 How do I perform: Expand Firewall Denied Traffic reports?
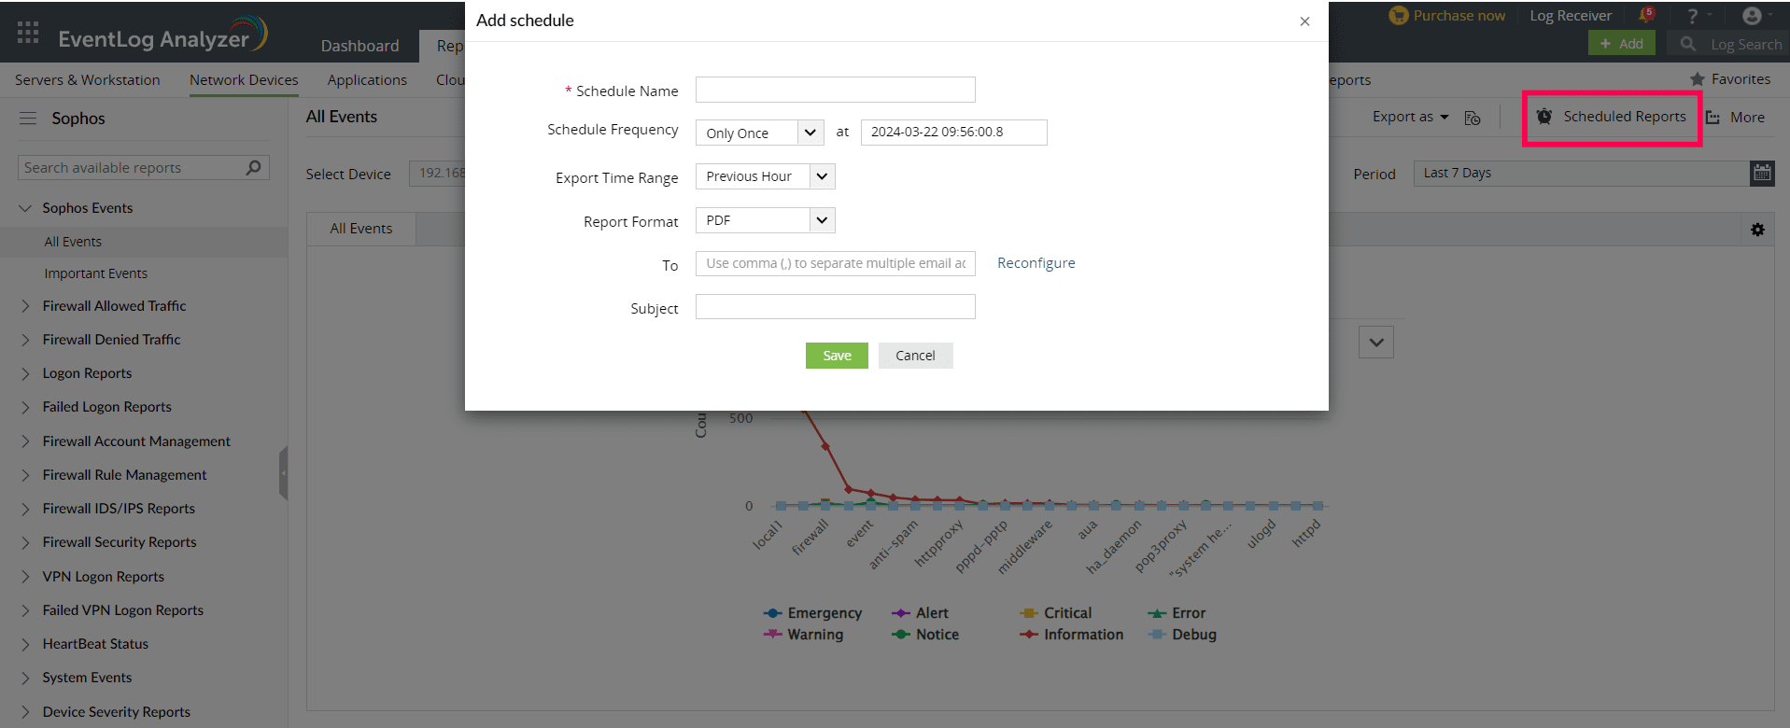(x=25, y=340)
